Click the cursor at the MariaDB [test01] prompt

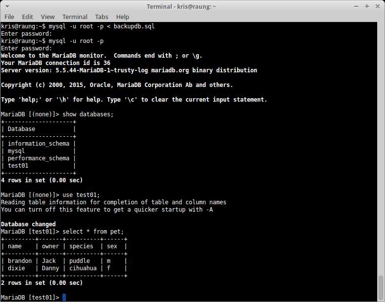coord(64,297)
